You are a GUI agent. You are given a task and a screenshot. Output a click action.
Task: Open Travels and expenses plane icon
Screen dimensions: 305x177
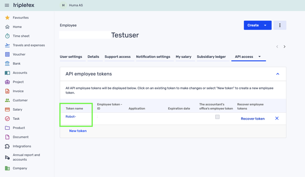[x=7, y=45]
